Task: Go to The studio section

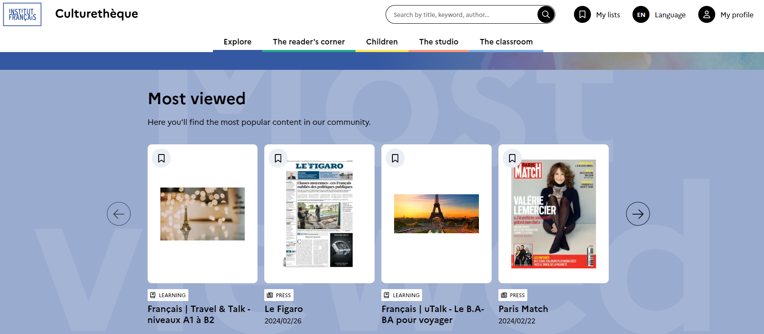Action: coord(439,42)
